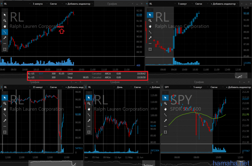Toggle the link dot beside RL in daily chart

click(86, 87)
